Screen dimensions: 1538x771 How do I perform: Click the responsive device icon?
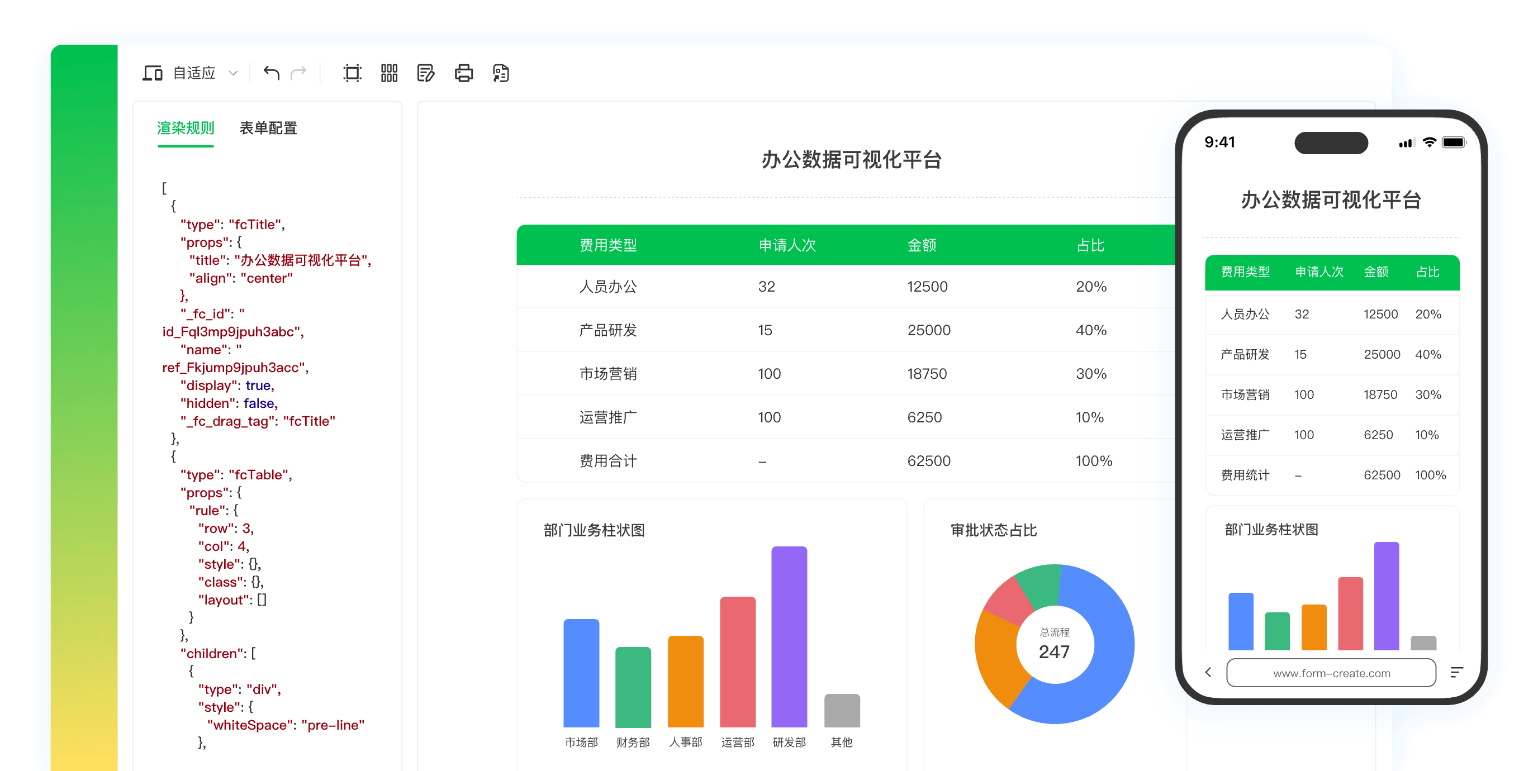pyautogui.click(x=152, y=73)
